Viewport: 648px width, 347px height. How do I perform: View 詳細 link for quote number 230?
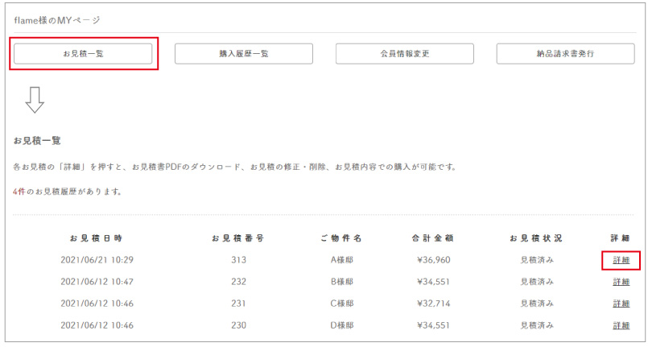621,325
